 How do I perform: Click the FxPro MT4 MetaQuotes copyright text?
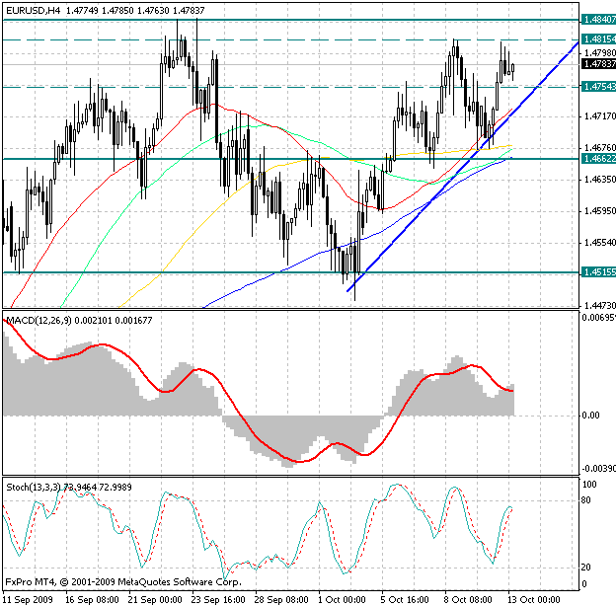pos(111,581)
